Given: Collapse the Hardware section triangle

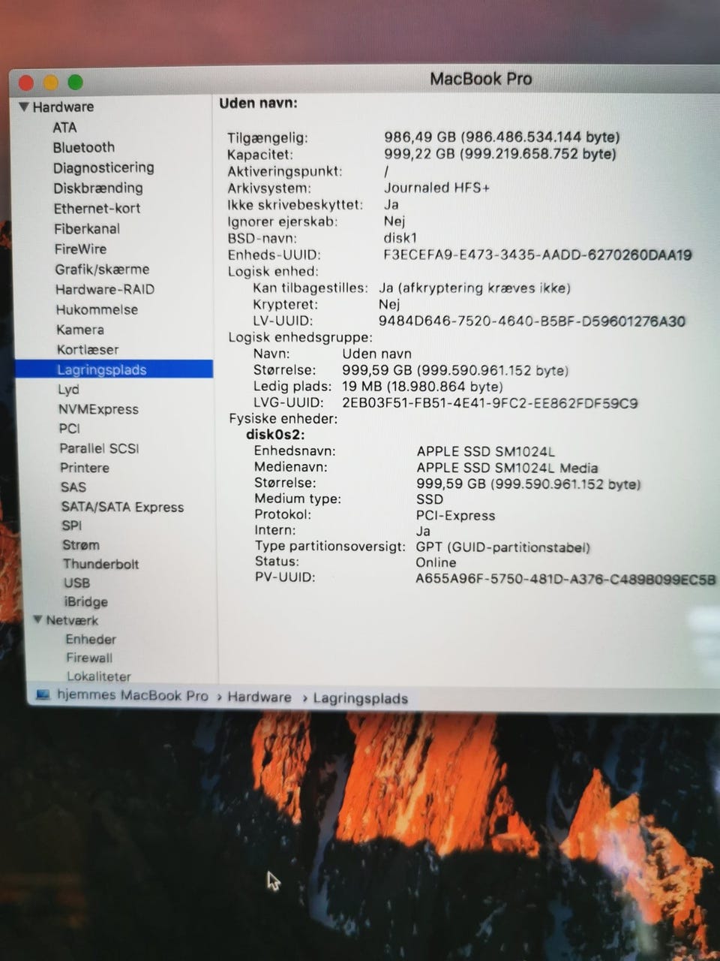Looking at the screenshot, I should pos(24,107).
